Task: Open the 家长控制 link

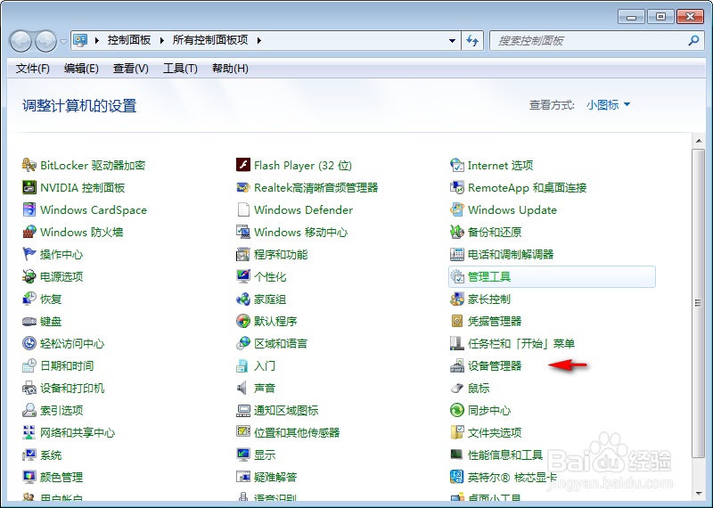Action: (489, 299)
